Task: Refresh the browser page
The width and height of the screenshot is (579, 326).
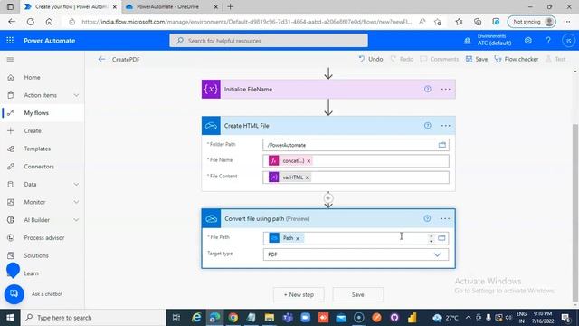Action: pos(30,22)
